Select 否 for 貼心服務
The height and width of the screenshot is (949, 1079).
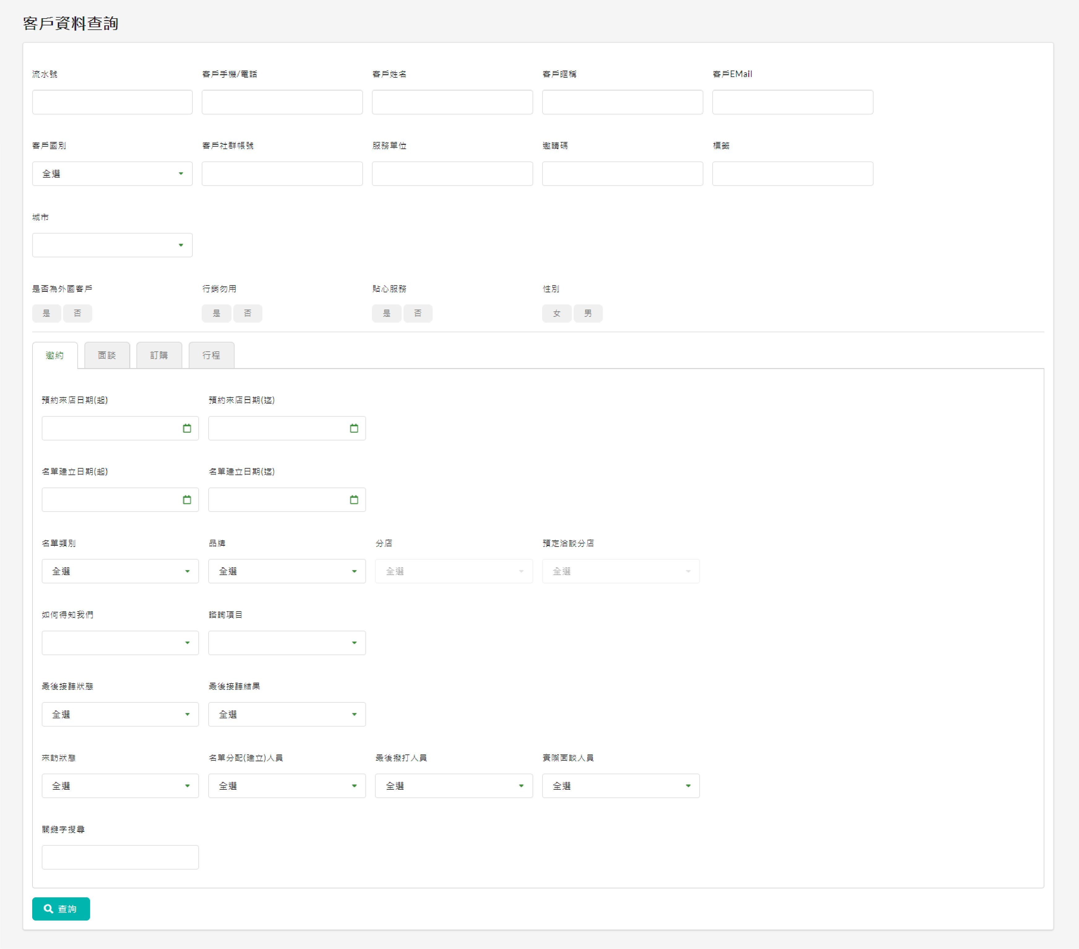point(417,314)
